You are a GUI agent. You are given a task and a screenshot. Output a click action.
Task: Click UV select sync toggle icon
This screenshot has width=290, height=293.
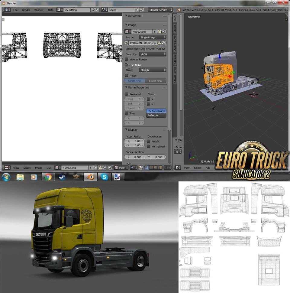pos(141,168)
